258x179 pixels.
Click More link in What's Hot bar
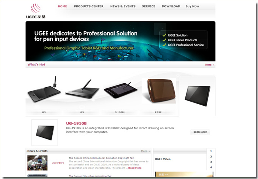coord(208,64)
